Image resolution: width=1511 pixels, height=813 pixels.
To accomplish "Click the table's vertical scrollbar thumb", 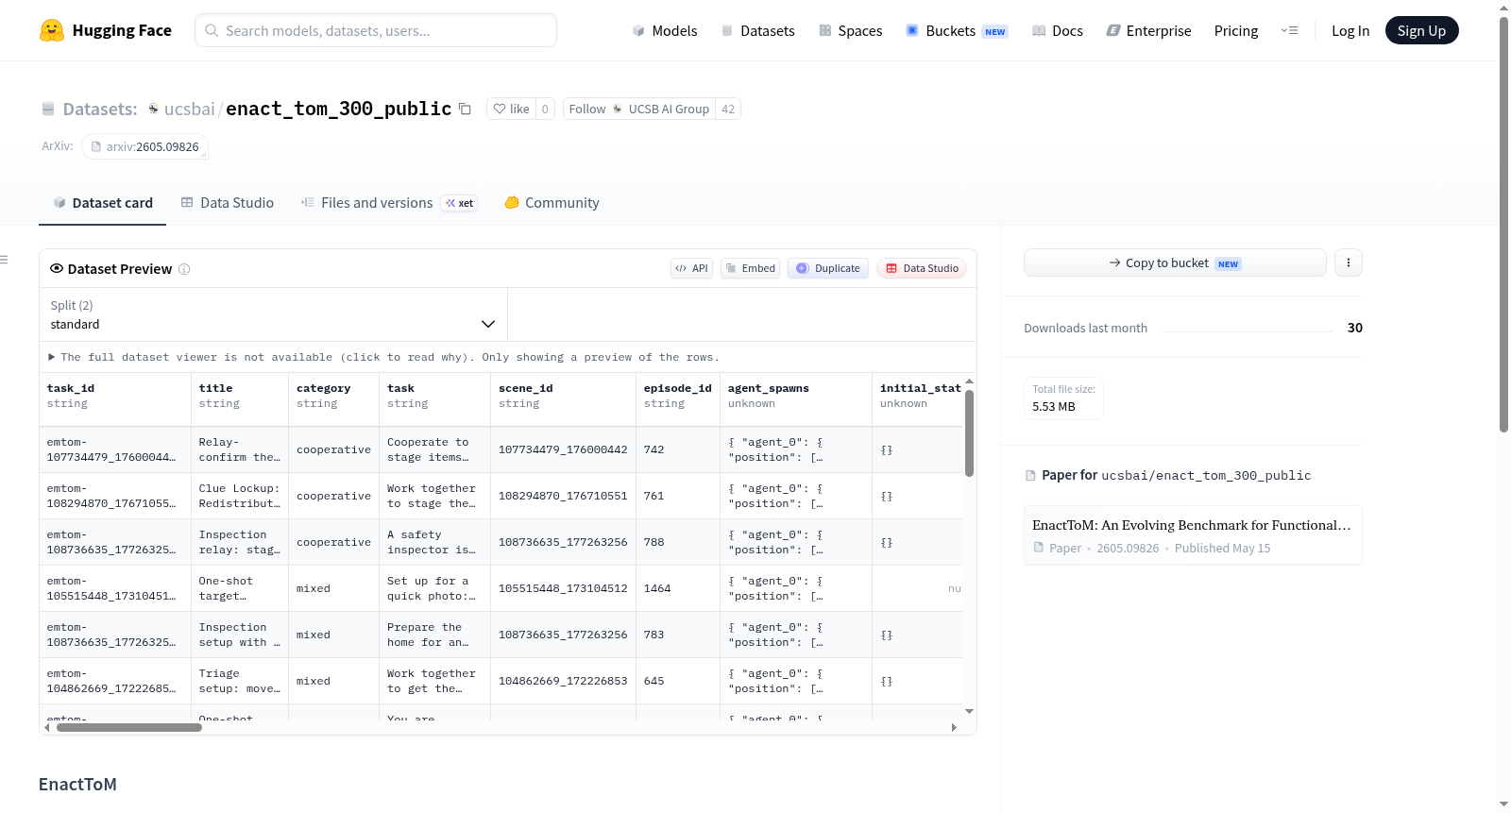I will pyautogui.click(x=969, y=433).
